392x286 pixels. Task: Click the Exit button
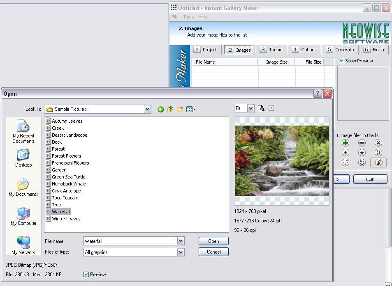[x=370, y=179]
